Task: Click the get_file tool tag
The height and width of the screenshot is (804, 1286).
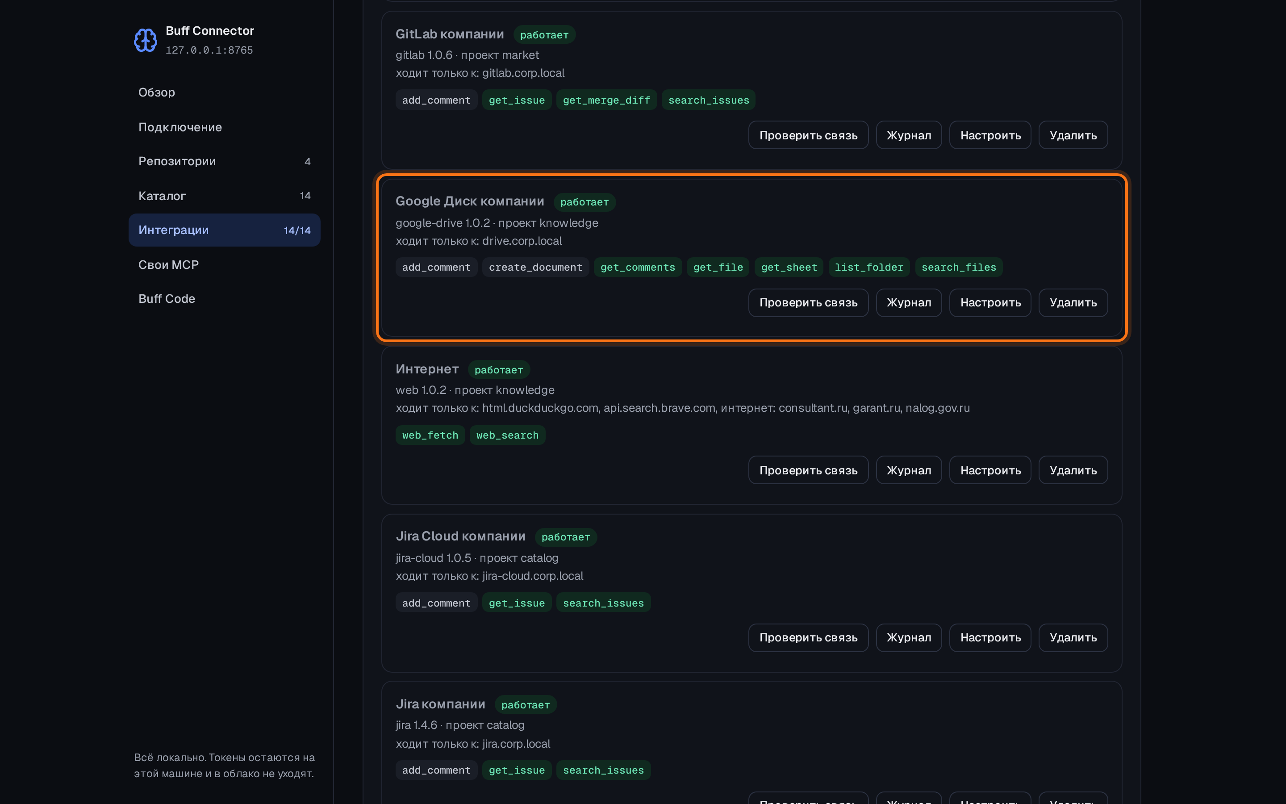Action: [x=718, y=267]
